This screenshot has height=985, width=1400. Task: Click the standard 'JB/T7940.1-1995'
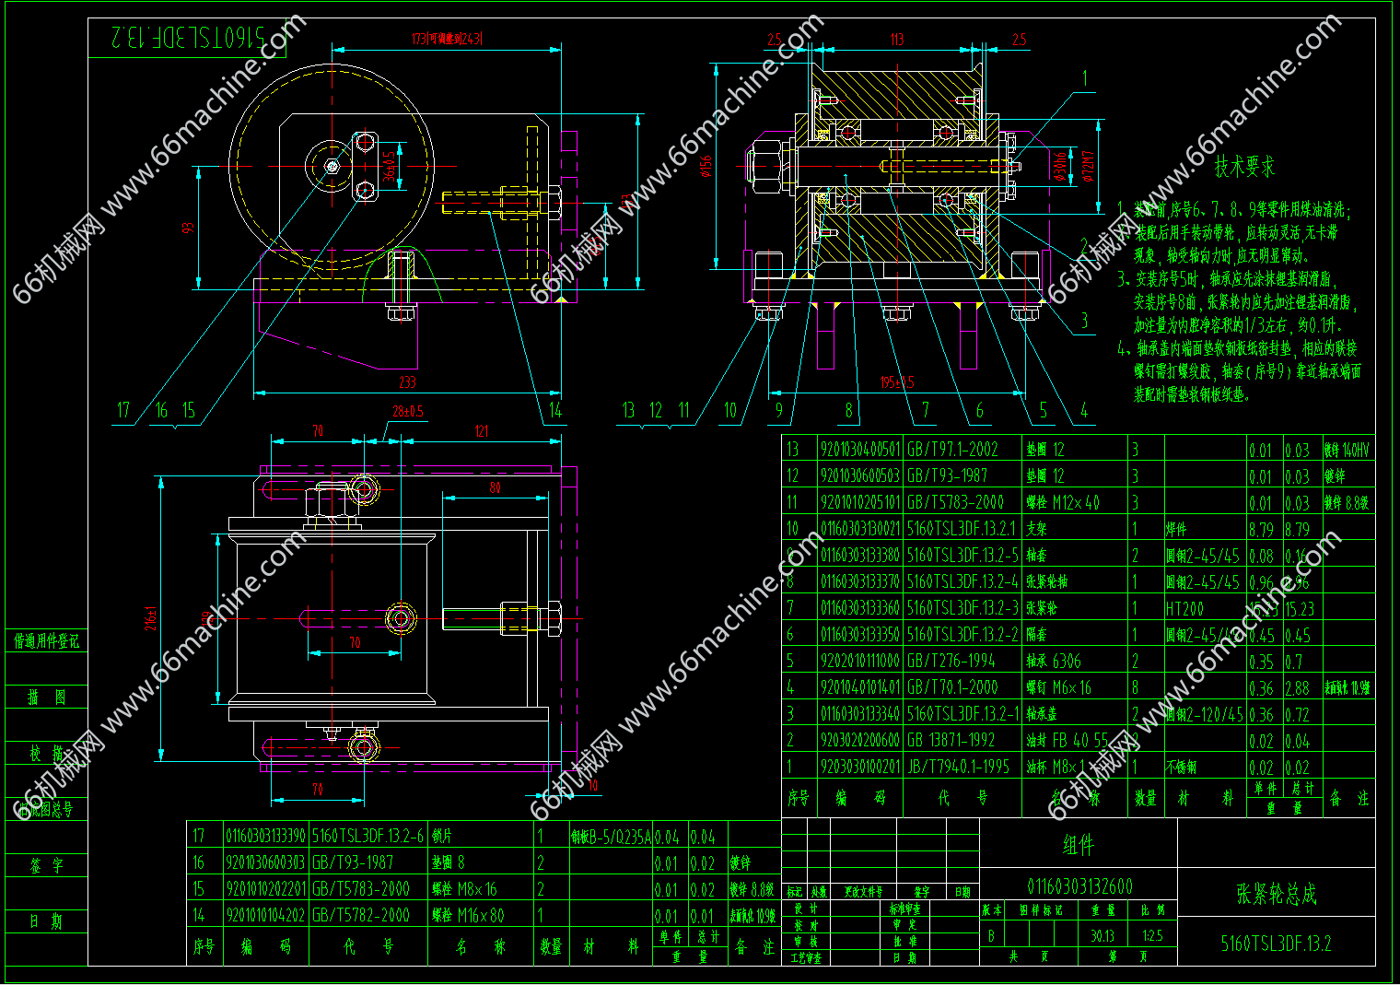pyautogui.click(x=958, y=767)
